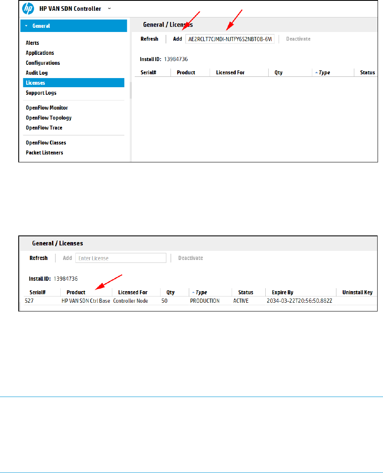This screenshot has height=473, width=383.
Task: Open Alerts in the sidebar
Action: pyautogui.click(x=32, y=43)
